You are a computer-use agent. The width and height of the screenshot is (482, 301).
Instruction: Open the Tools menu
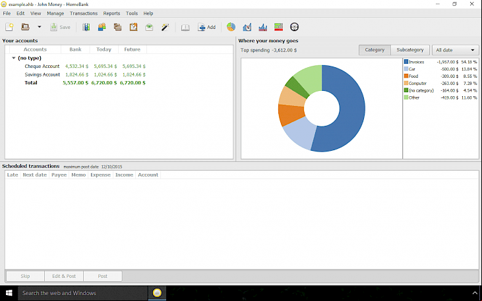132,13
